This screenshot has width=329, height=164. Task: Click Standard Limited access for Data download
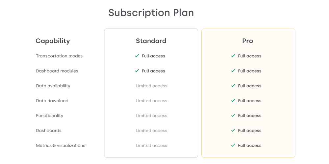(152, 101)
